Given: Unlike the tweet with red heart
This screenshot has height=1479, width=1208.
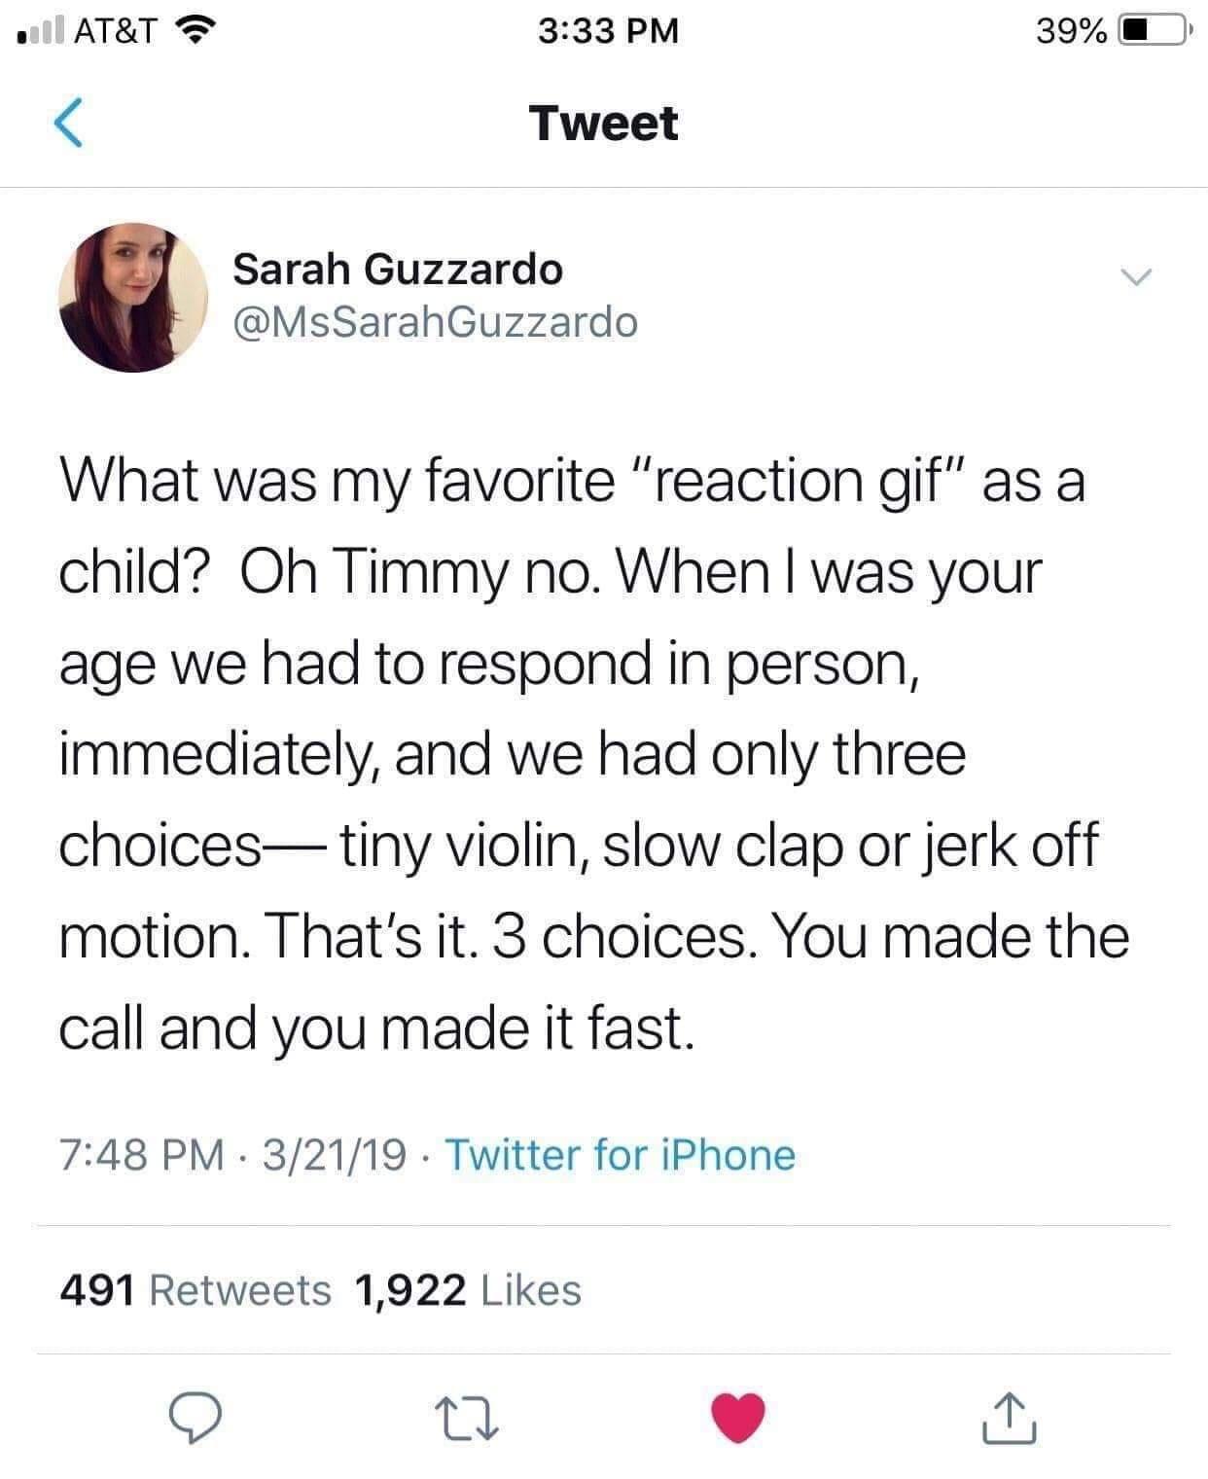Looking at the screenshot, I should click(x=738, y=1417).
